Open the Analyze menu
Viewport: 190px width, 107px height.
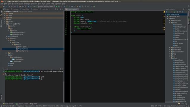point(27,4)
